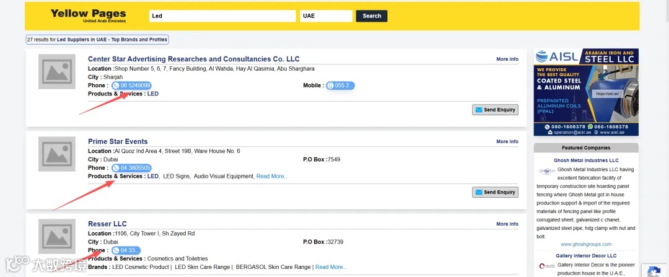This screenshot has width=669, height=277.
Task: Click placeholder image for Resser LLC
Action: 57,237
